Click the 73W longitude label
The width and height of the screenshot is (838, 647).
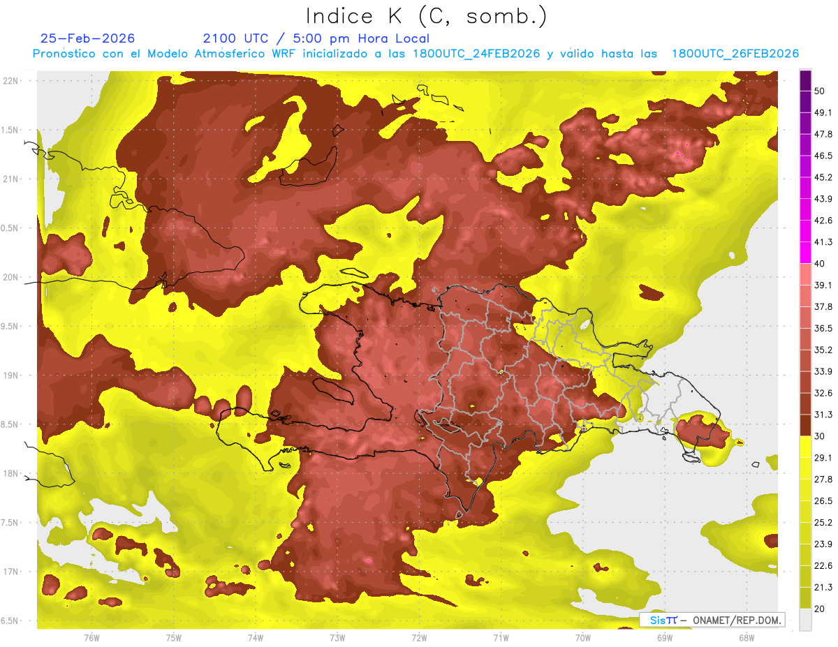point(337,638)
